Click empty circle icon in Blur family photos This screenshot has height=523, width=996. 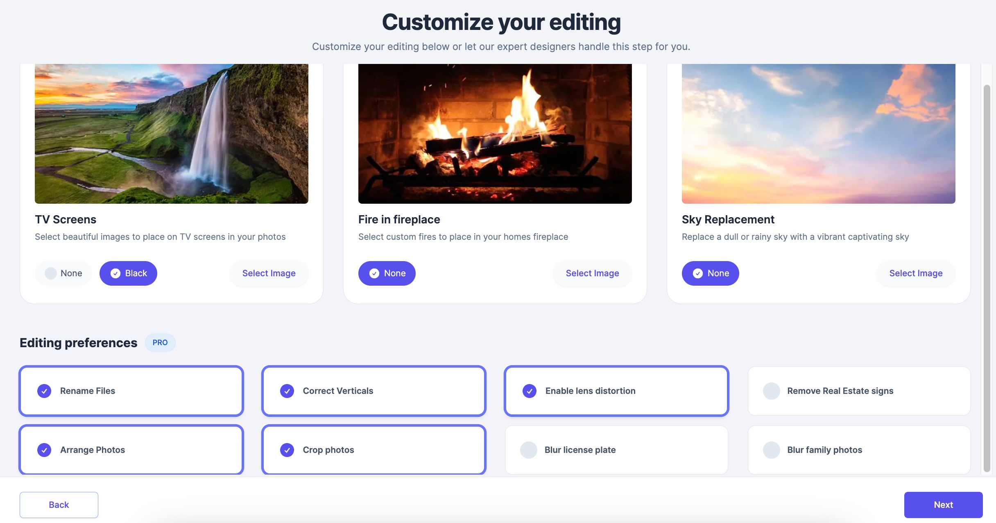(772, 450)
